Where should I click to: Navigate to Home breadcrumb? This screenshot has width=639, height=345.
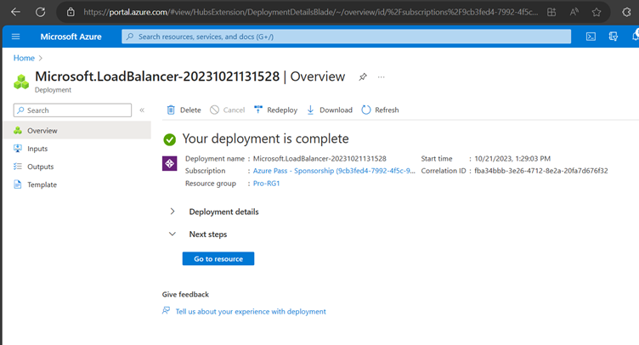24,58
